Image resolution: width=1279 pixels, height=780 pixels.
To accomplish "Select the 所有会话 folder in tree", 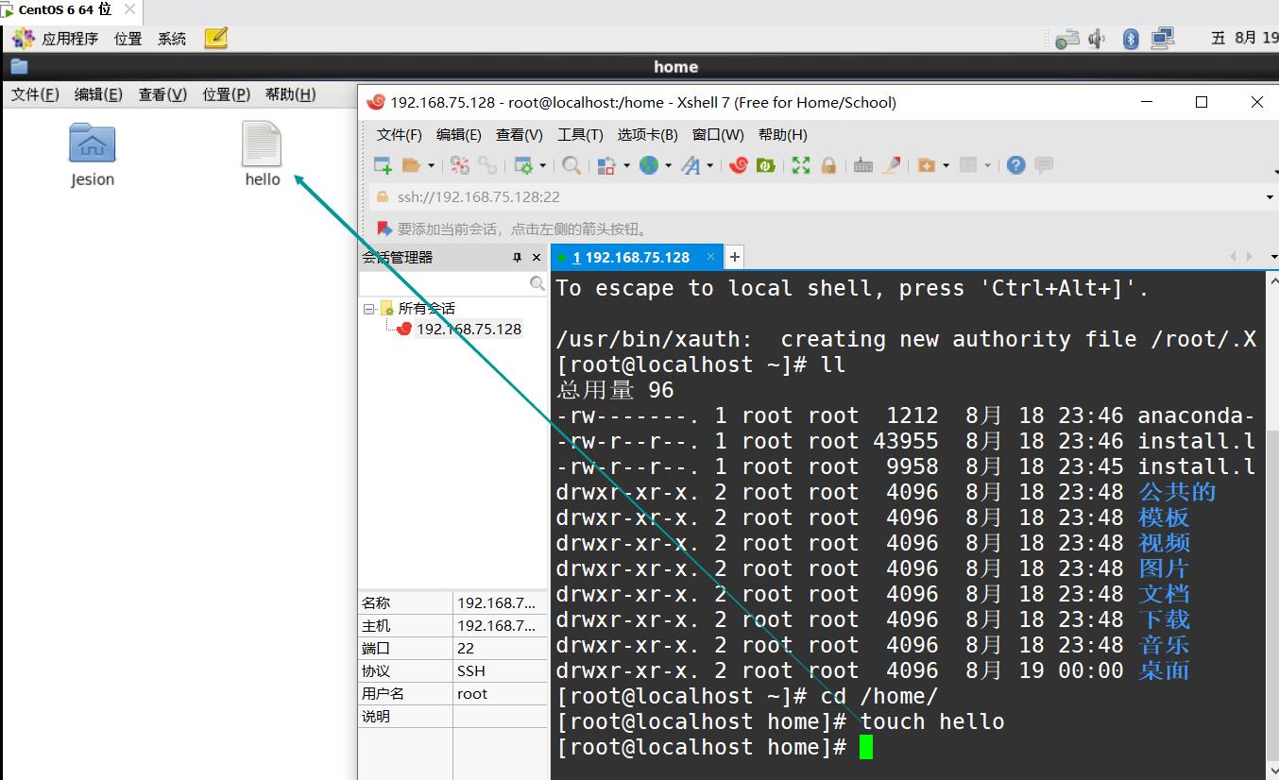I will point(426,308).
